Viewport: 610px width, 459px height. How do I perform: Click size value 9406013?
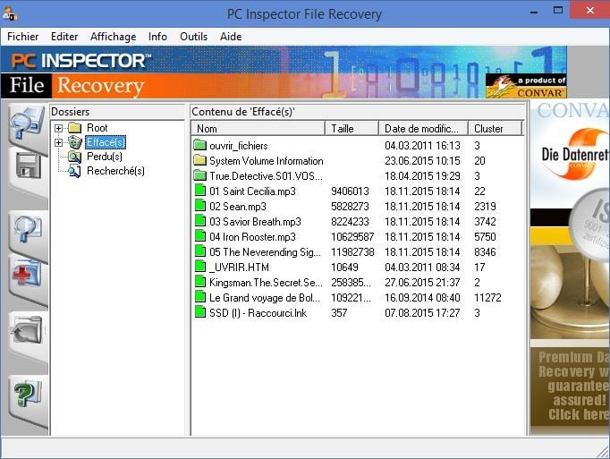coord(350,191)
